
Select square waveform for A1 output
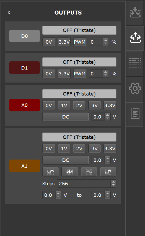pyautogui.click(x=108, y=172)
